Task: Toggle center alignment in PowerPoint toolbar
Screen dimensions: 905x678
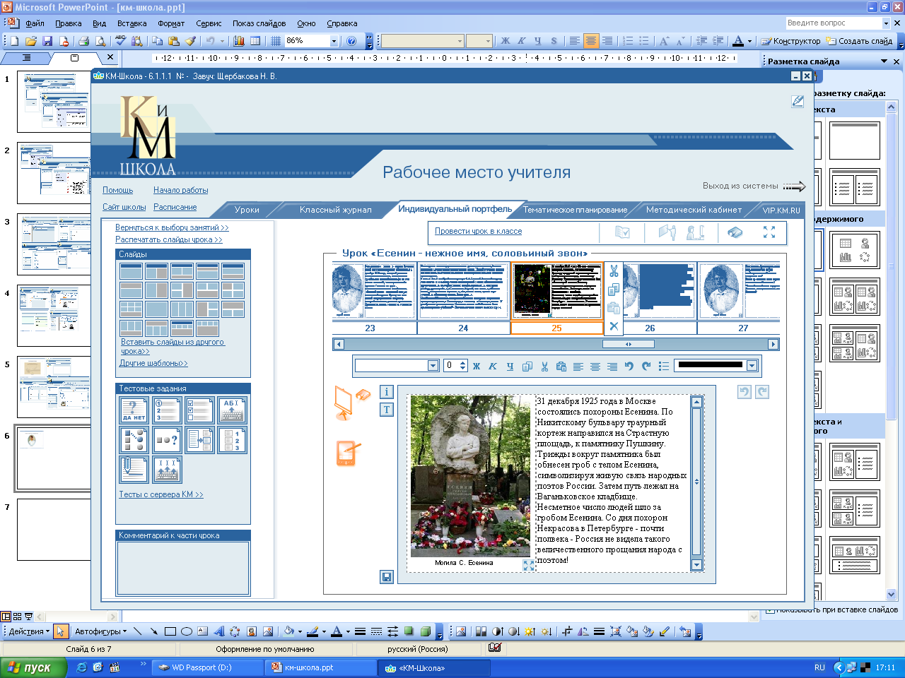Action: [591, 41]
